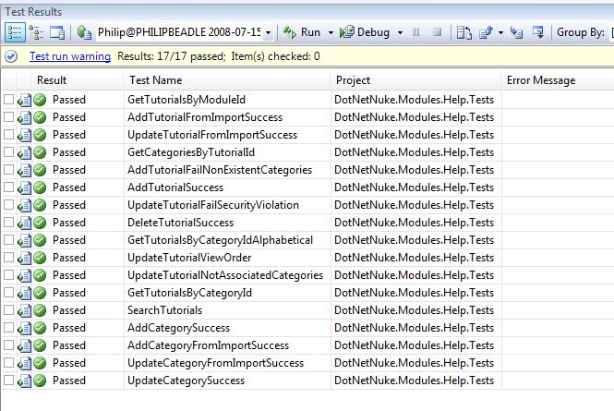This screenshot has width=614, height=411.
Task: Check the box for UpdateTutorialFromImportSuccess
Action: click(x=8, y=135)
